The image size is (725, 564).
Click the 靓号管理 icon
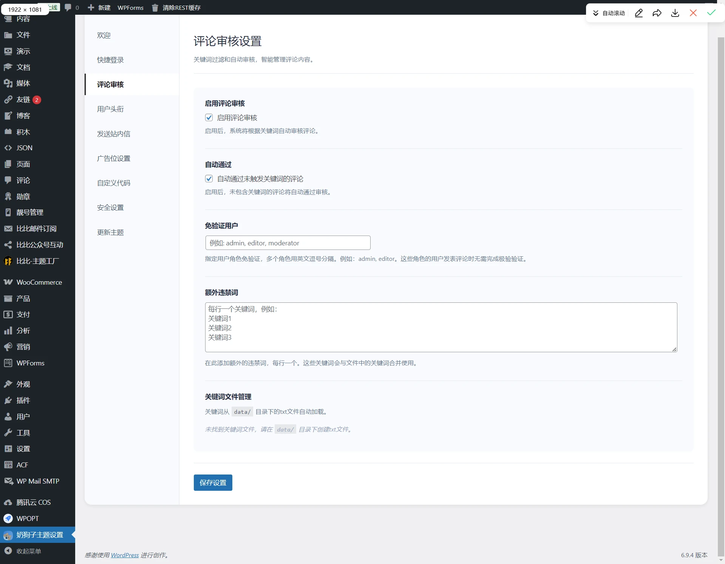click(8, 213)
